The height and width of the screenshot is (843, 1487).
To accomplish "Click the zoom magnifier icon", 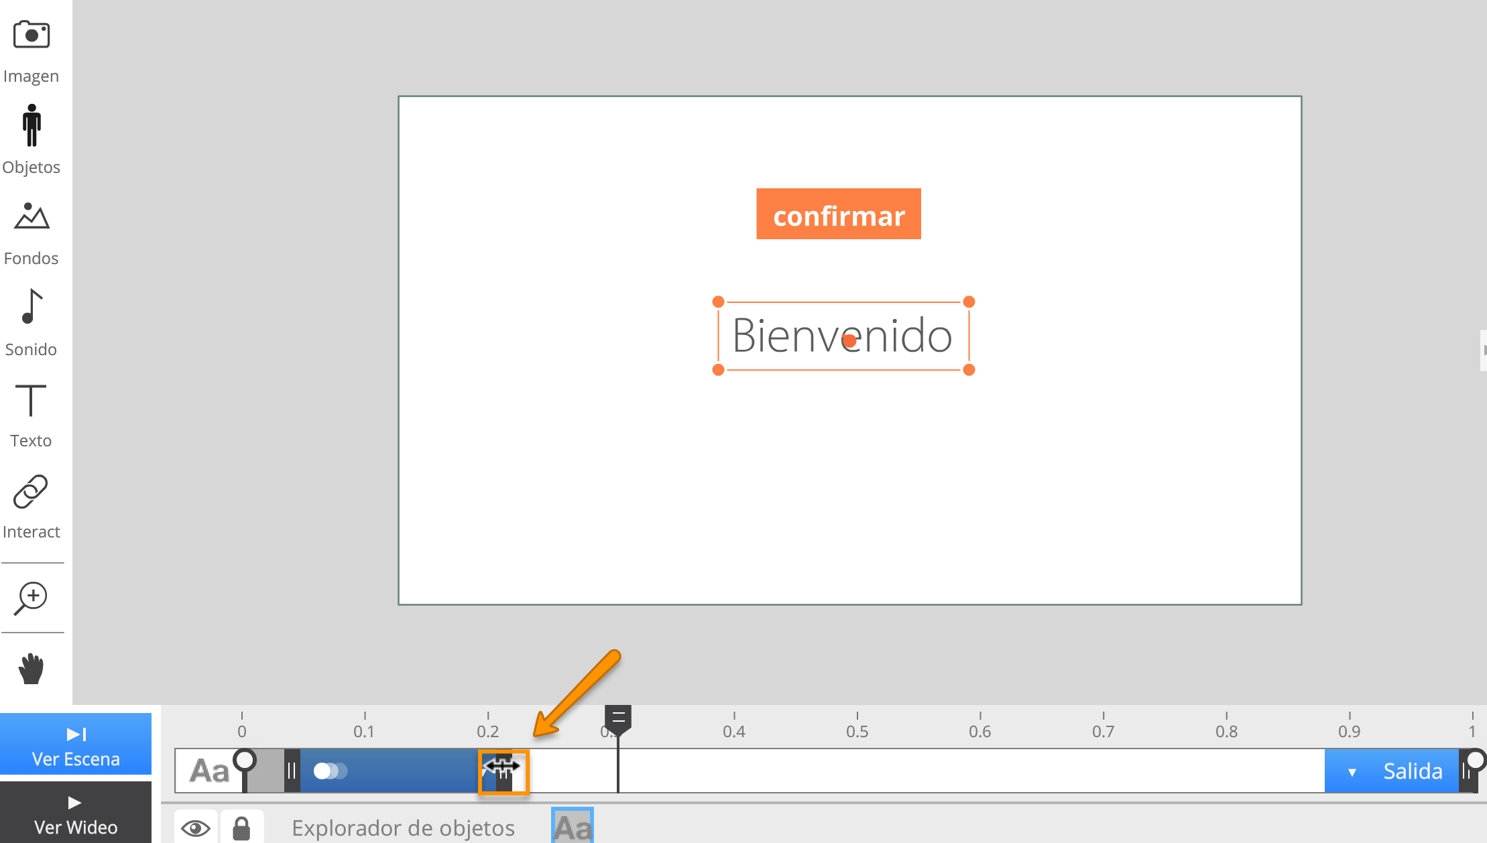I will tap(32, 597).
